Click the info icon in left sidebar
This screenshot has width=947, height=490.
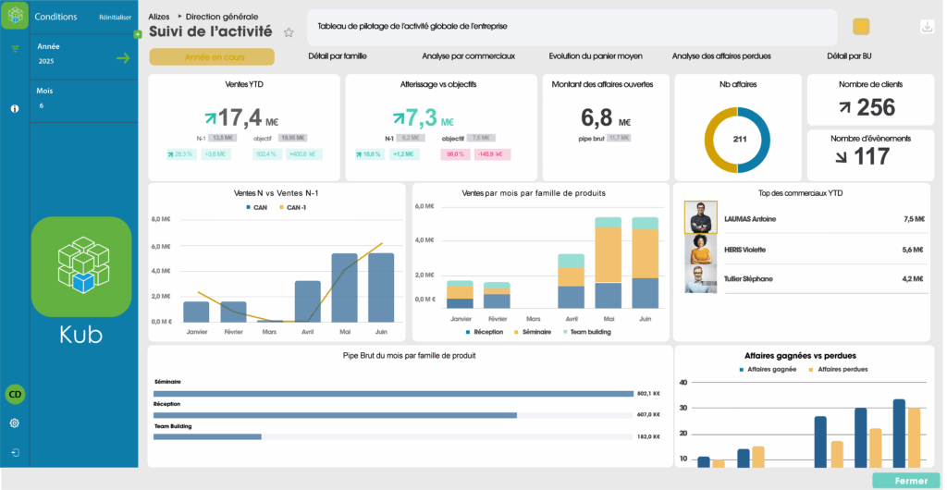[15, 108]
